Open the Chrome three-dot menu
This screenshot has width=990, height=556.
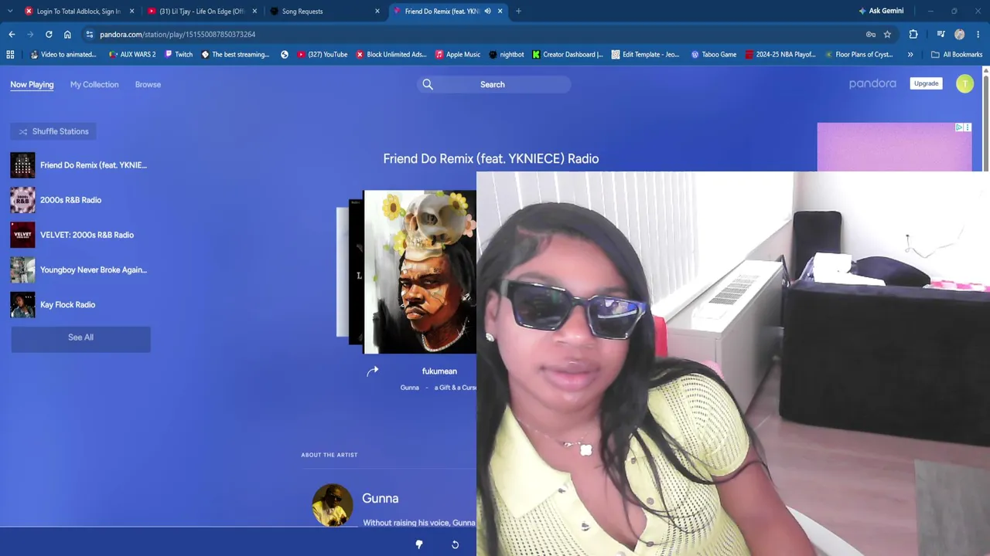978,34
